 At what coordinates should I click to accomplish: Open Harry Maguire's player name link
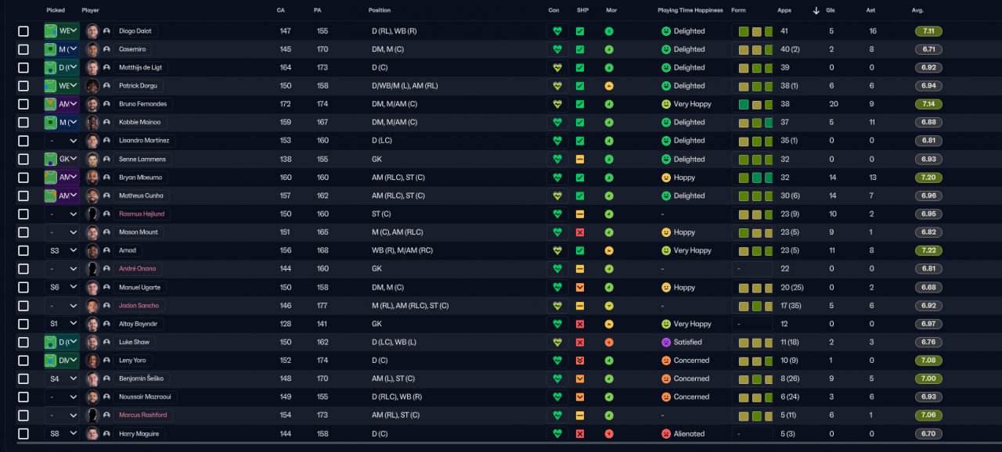139,434
